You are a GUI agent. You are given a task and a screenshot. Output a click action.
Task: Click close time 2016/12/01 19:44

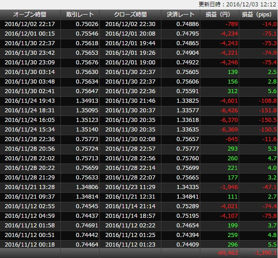[130, 43]
